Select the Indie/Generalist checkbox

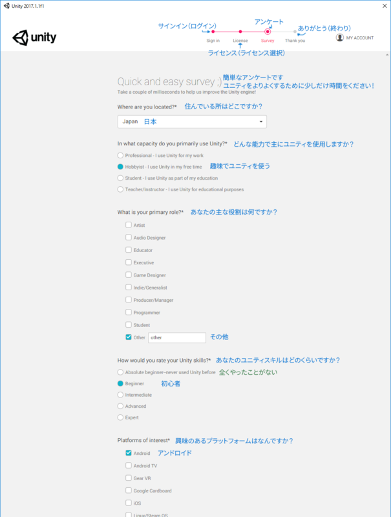click(129, 287)
